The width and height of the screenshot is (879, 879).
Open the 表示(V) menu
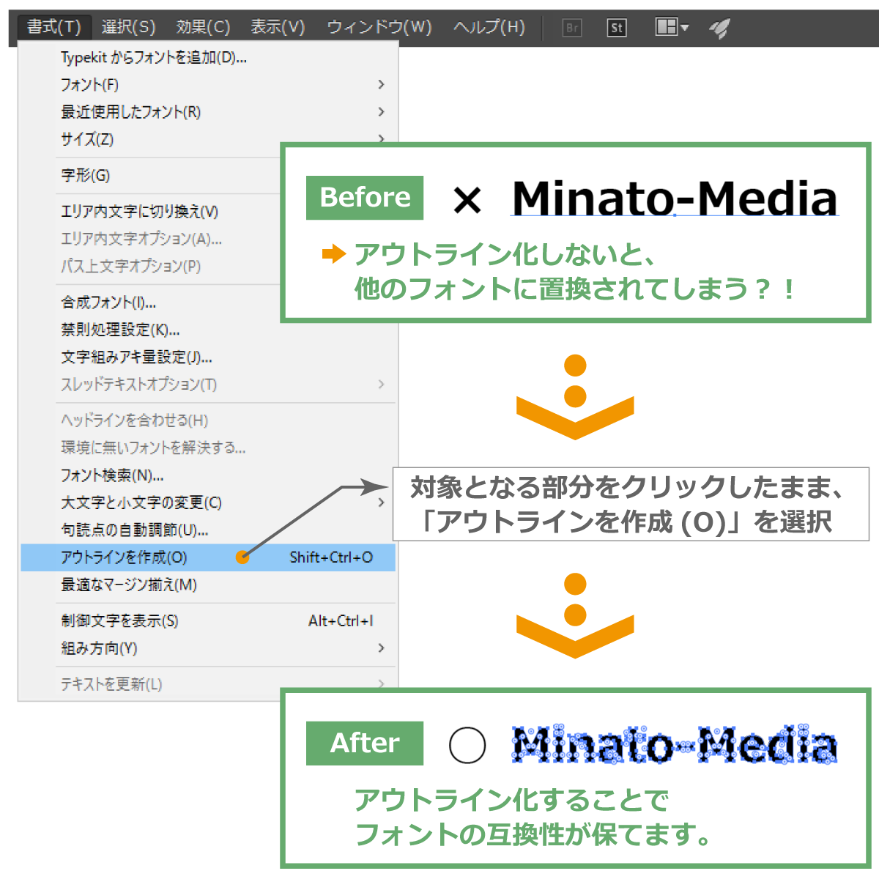coord(278,28)
